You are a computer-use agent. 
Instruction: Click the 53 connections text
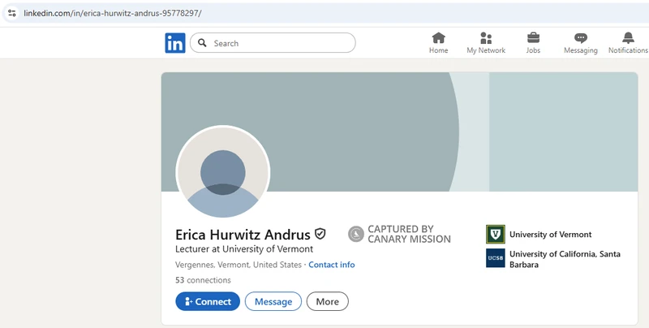[x=203, y=280]
